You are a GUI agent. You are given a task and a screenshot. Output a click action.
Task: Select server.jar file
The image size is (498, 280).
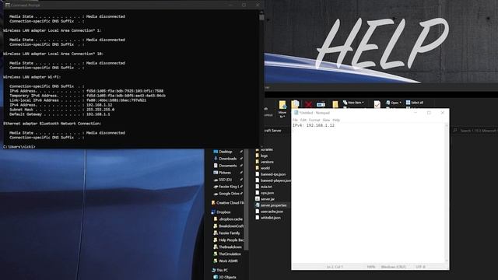coord(268,199)
